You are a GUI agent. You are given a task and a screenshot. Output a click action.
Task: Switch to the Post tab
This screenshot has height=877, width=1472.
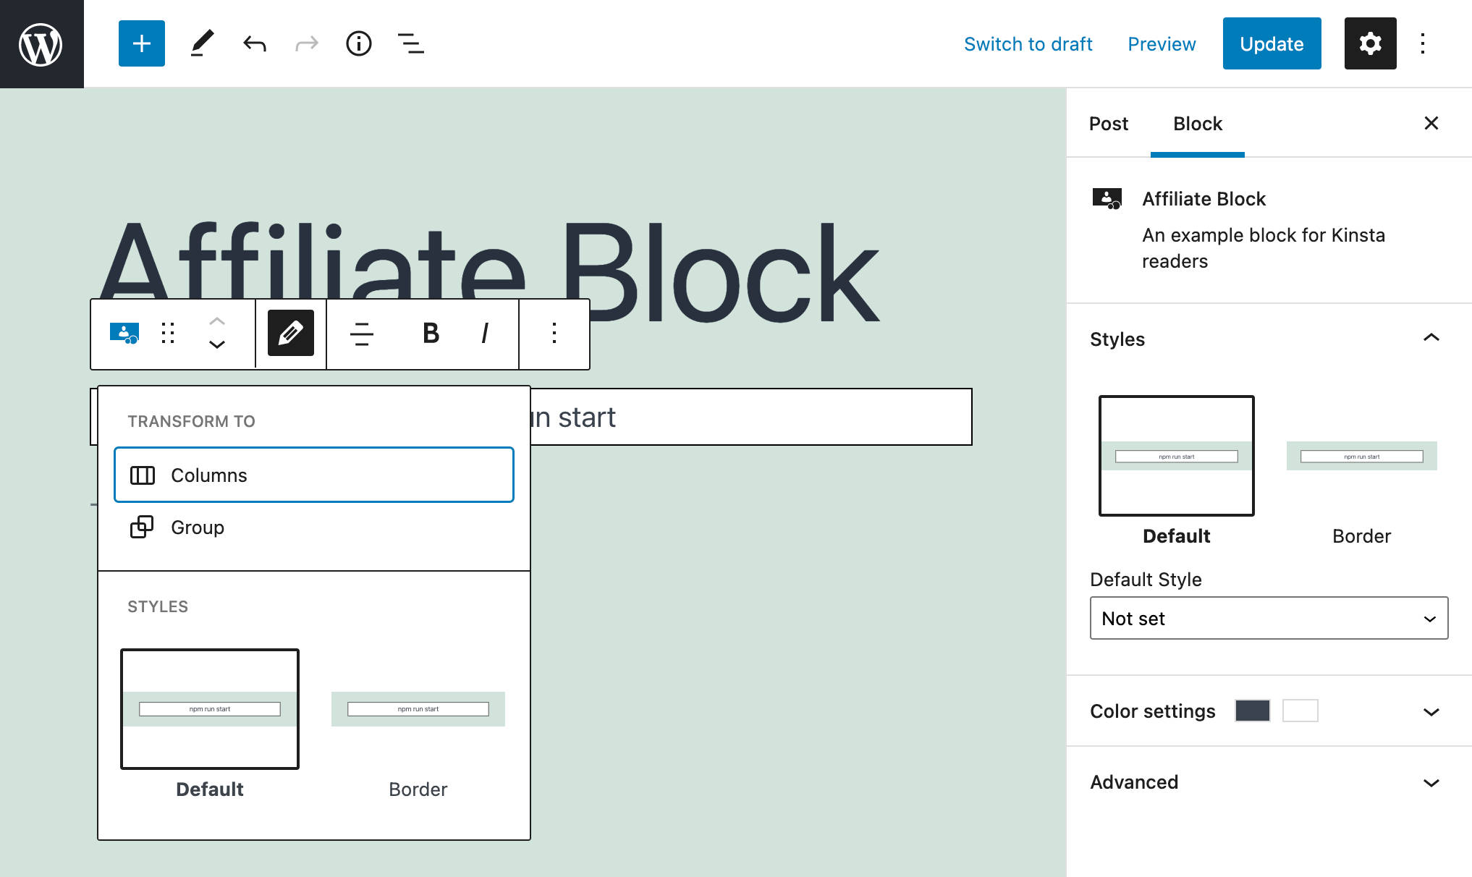[x=1108, y=124]
